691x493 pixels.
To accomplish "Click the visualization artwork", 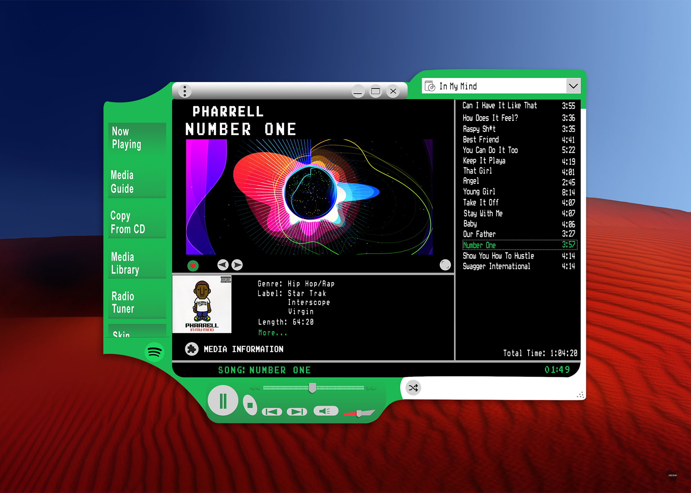I will 309,197.
